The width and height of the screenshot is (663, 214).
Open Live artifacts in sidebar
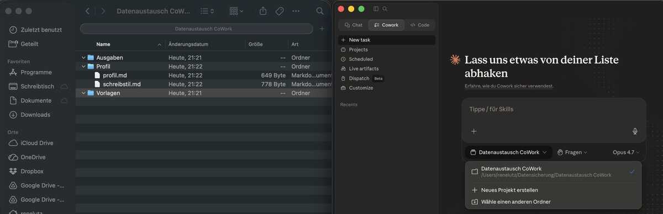point(387,68)
